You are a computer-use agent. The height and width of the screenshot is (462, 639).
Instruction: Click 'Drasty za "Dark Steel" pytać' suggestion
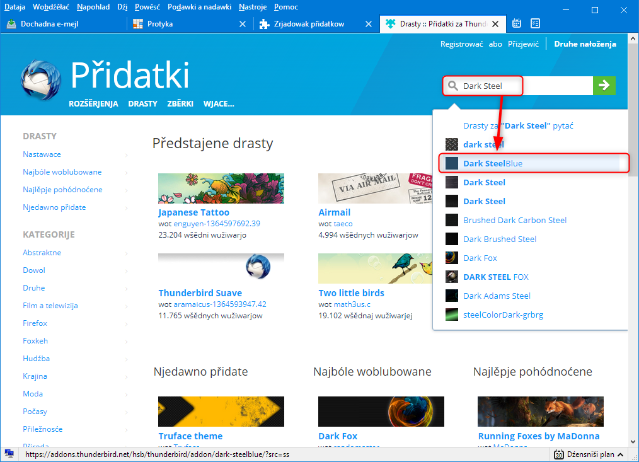pos(518,125)
